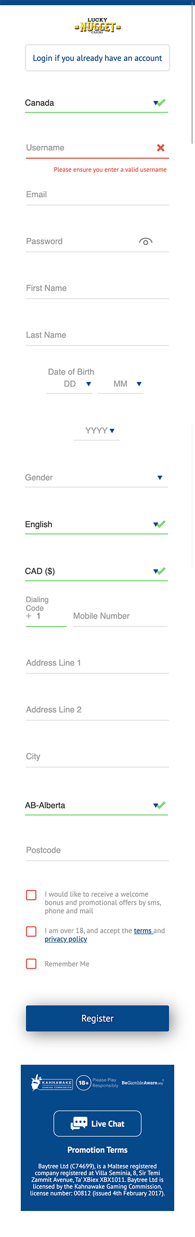Open the CAD ($) currency dropdown
The height and width of the screenshot is (1237, 195).
pos(96,571)
